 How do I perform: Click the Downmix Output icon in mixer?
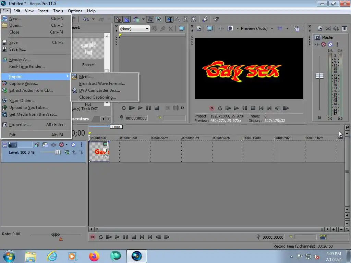328,28
